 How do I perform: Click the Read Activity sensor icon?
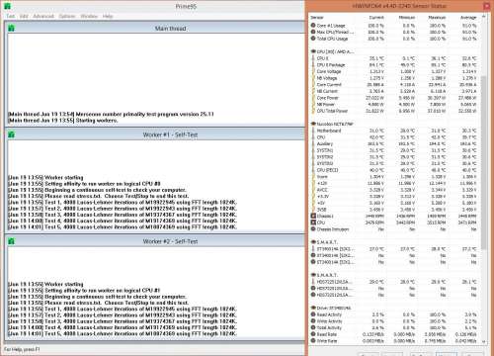point(313,314)
